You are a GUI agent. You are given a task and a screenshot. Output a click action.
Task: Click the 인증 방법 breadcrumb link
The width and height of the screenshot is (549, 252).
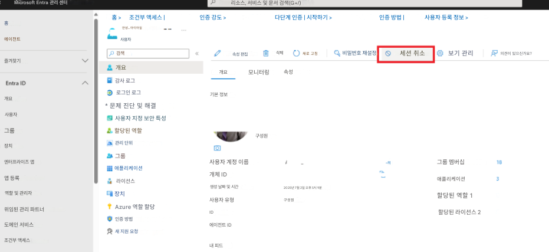click(x=390, y=17)
